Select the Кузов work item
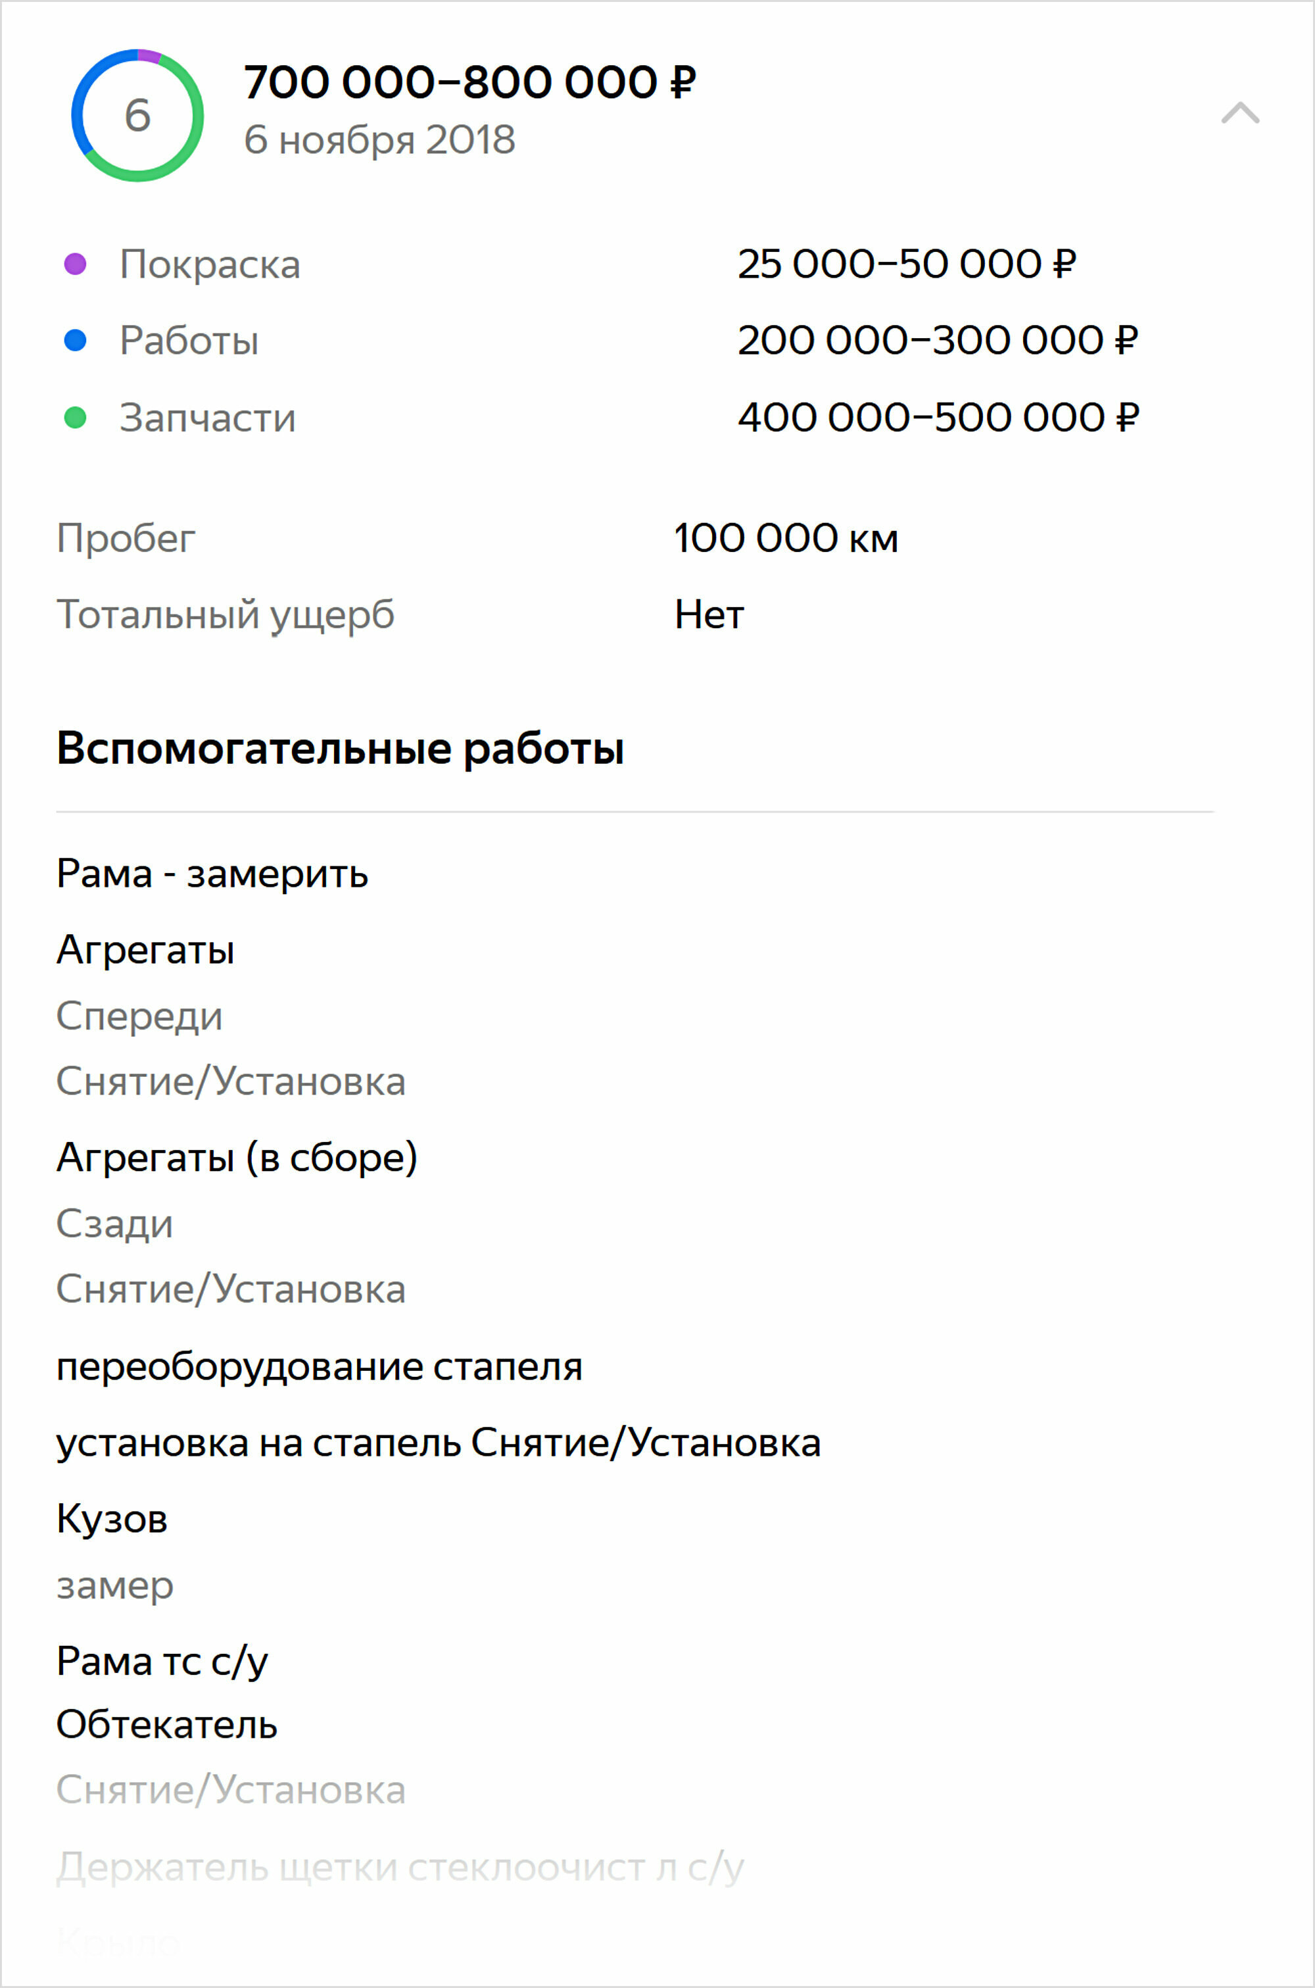This screenshot has width=1315, height=1988. [112, 1519]
